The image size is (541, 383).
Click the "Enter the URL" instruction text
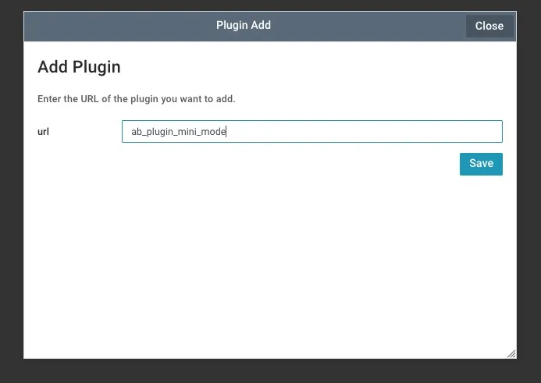137,99
